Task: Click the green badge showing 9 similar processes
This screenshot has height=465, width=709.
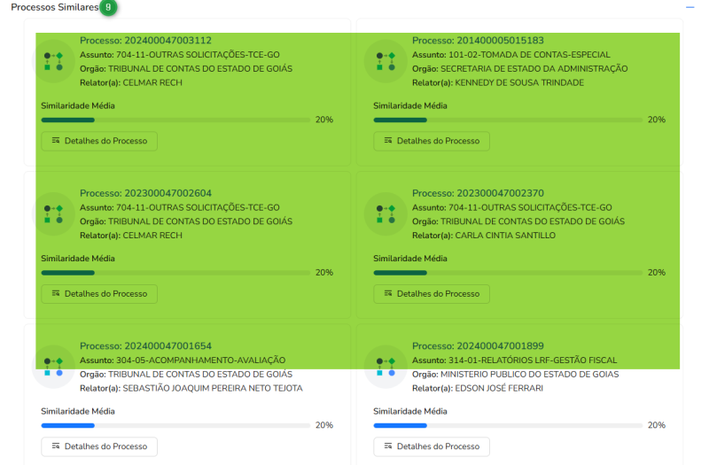Action: click(108, 7)
